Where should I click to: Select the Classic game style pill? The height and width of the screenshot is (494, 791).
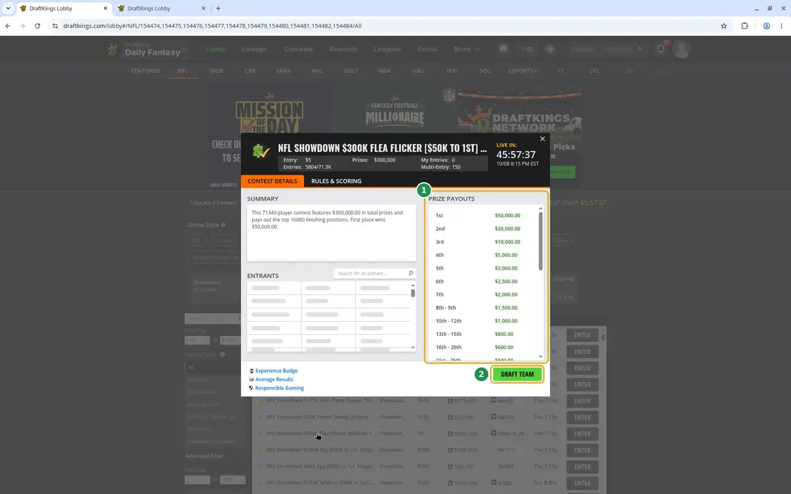click(223, 240)
